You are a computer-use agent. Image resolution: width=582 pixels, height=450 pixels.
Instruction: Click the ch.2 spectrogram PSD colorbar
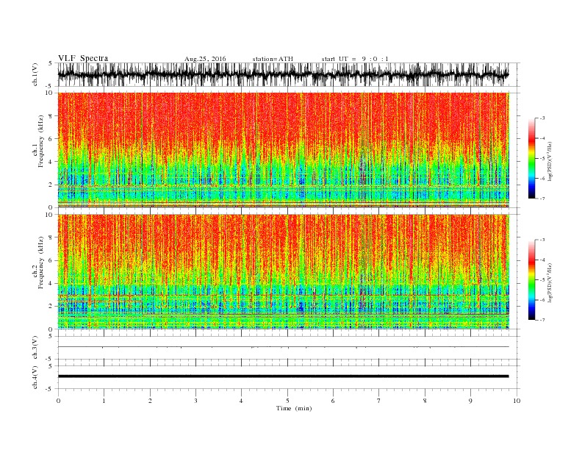tap(531, 279)
